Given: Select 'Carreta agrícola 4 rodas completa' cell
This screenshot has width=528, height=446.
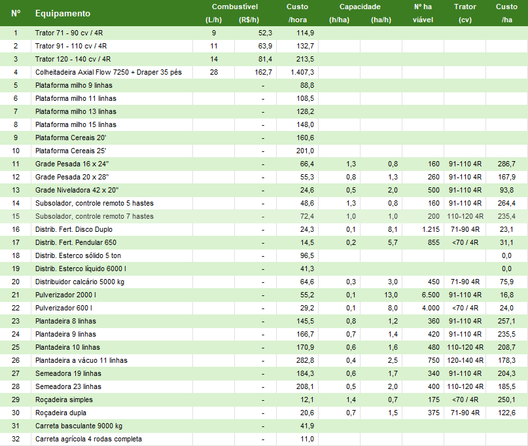Looking at the screenshot, I should pos(88,439).
